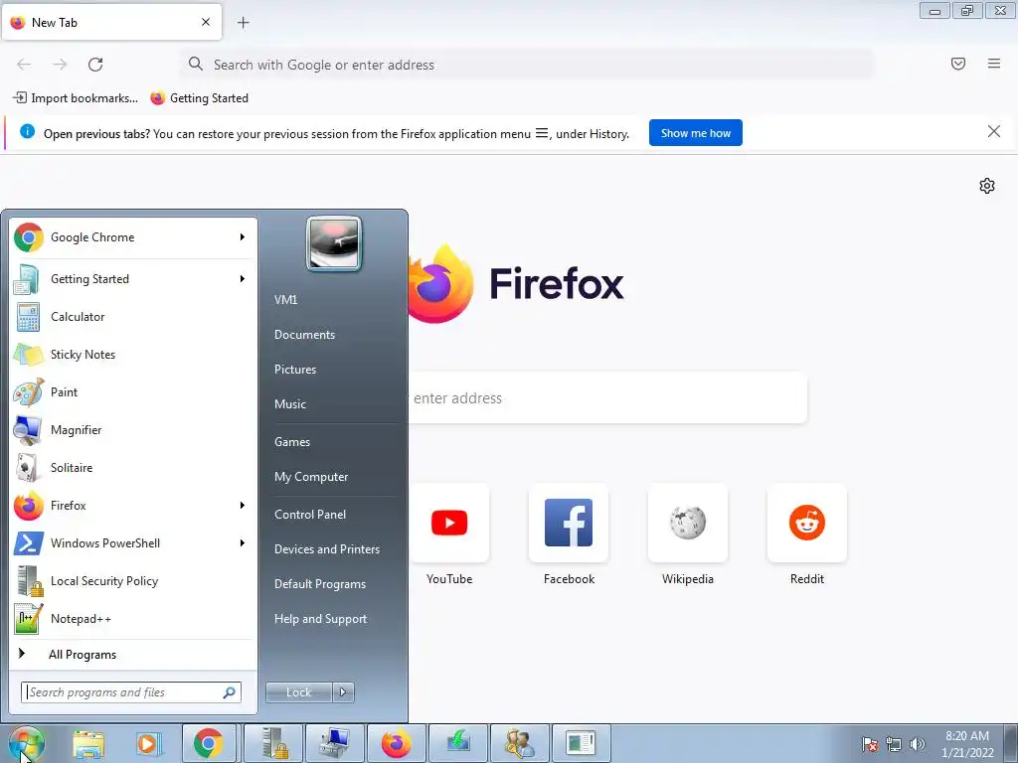This screenshot has width=1018, height=763.
Task: Focus the new tab page search box
Action: (x=607, y=397)
